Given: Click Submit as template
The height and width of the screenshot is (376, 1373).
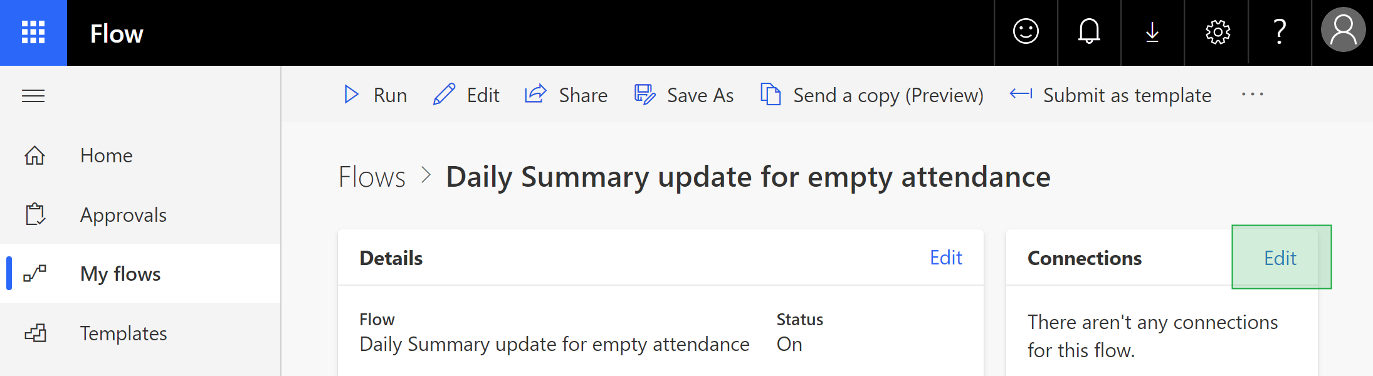Looking at the screenshot, I should [x=1110, y=95].
